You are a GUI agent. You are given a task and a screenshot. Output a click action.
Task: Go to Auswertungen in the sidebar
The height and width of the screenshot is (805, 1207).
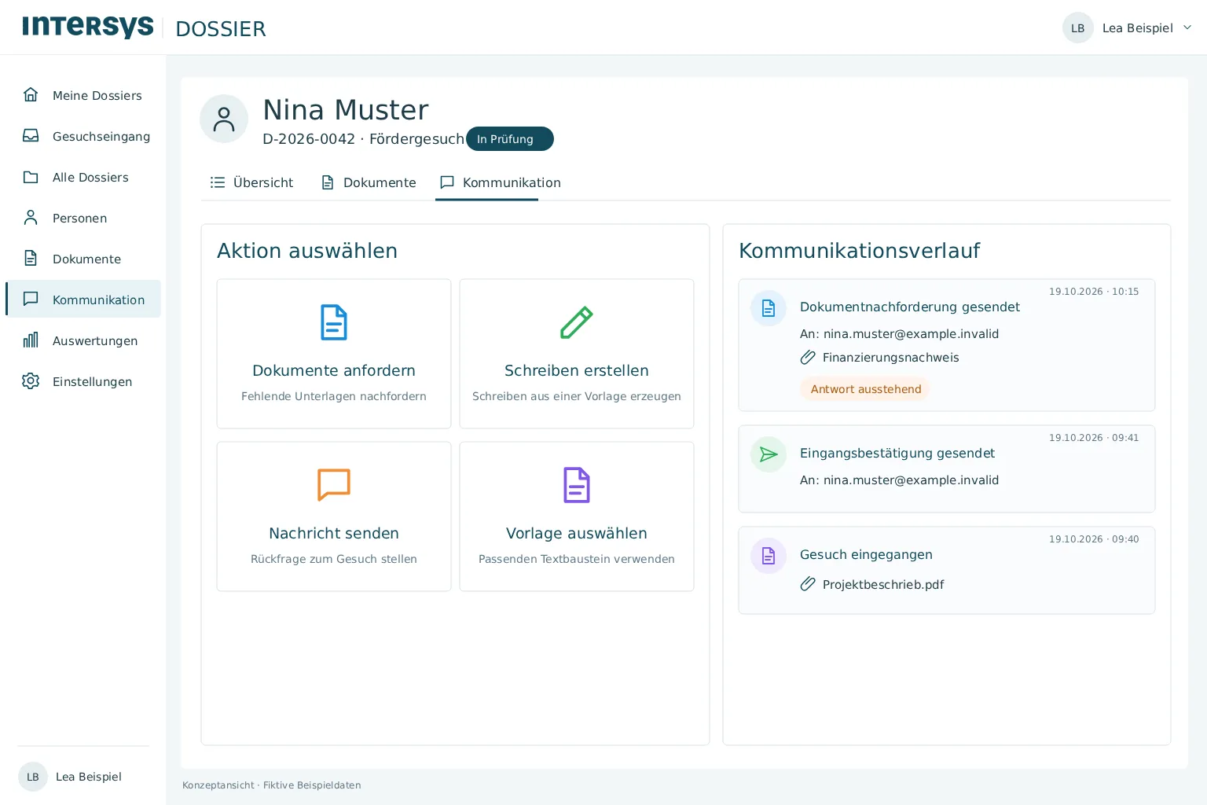click(x=83, y=340)
